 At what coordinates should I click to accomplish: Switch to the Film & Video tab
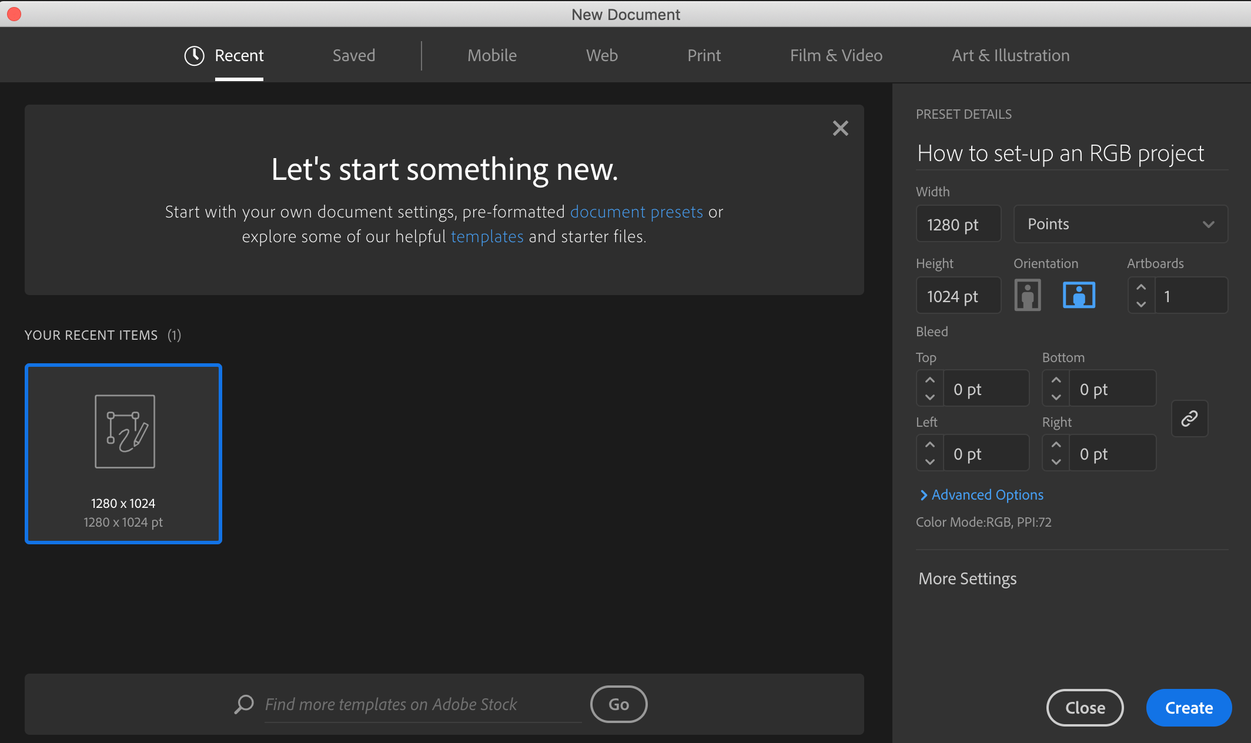tap(836, 55)
